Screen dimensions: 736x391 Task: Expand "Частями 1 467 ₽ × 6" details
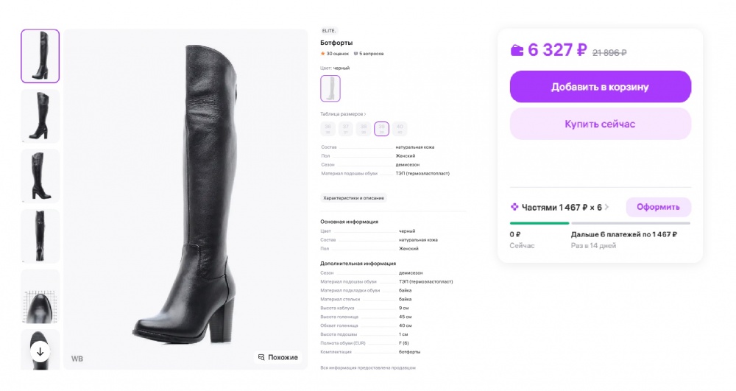(561, 207)
